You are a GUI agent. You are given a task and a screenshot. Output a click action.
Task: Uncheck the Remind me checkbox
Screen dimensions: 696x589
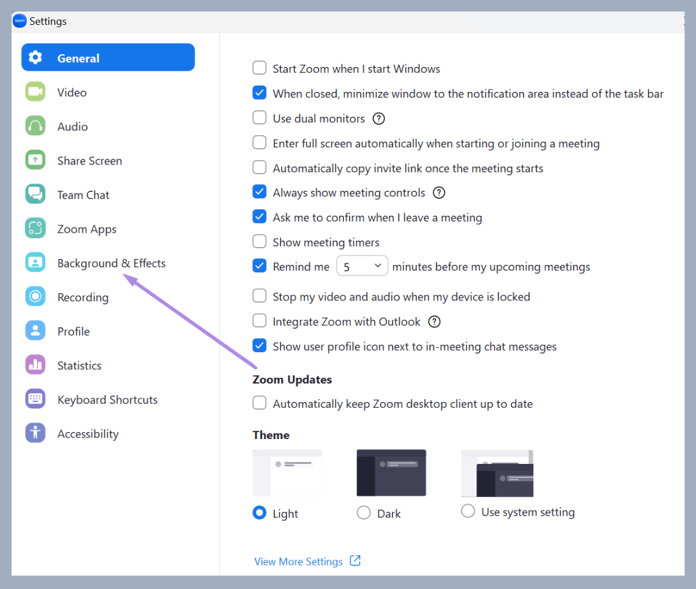point(259,265)
